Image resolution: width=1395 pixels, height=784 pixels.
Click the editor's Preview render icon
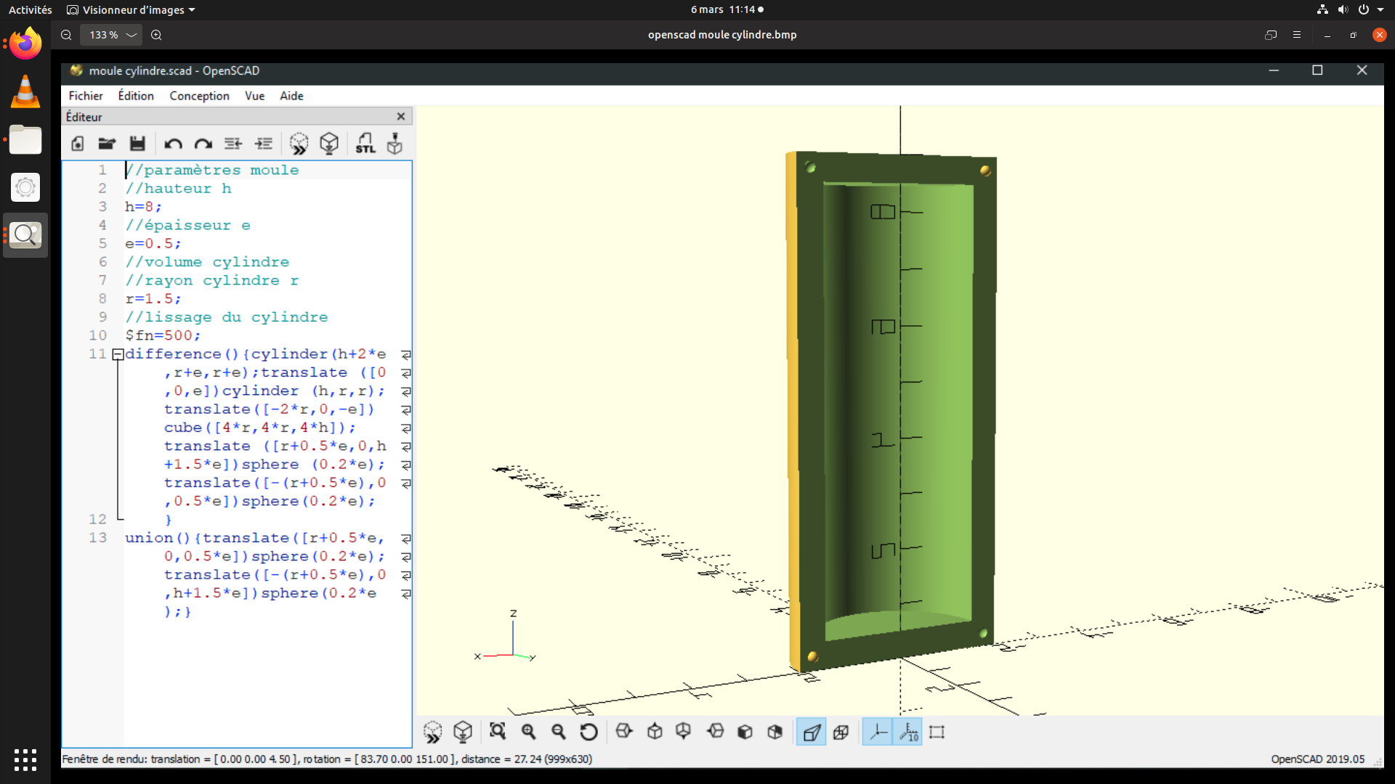(299, 143)
